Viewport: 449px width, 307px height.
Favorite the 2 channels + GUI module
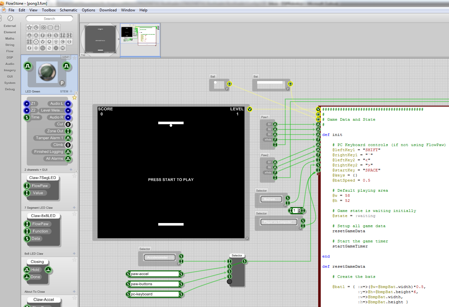[x=75, y=98]
